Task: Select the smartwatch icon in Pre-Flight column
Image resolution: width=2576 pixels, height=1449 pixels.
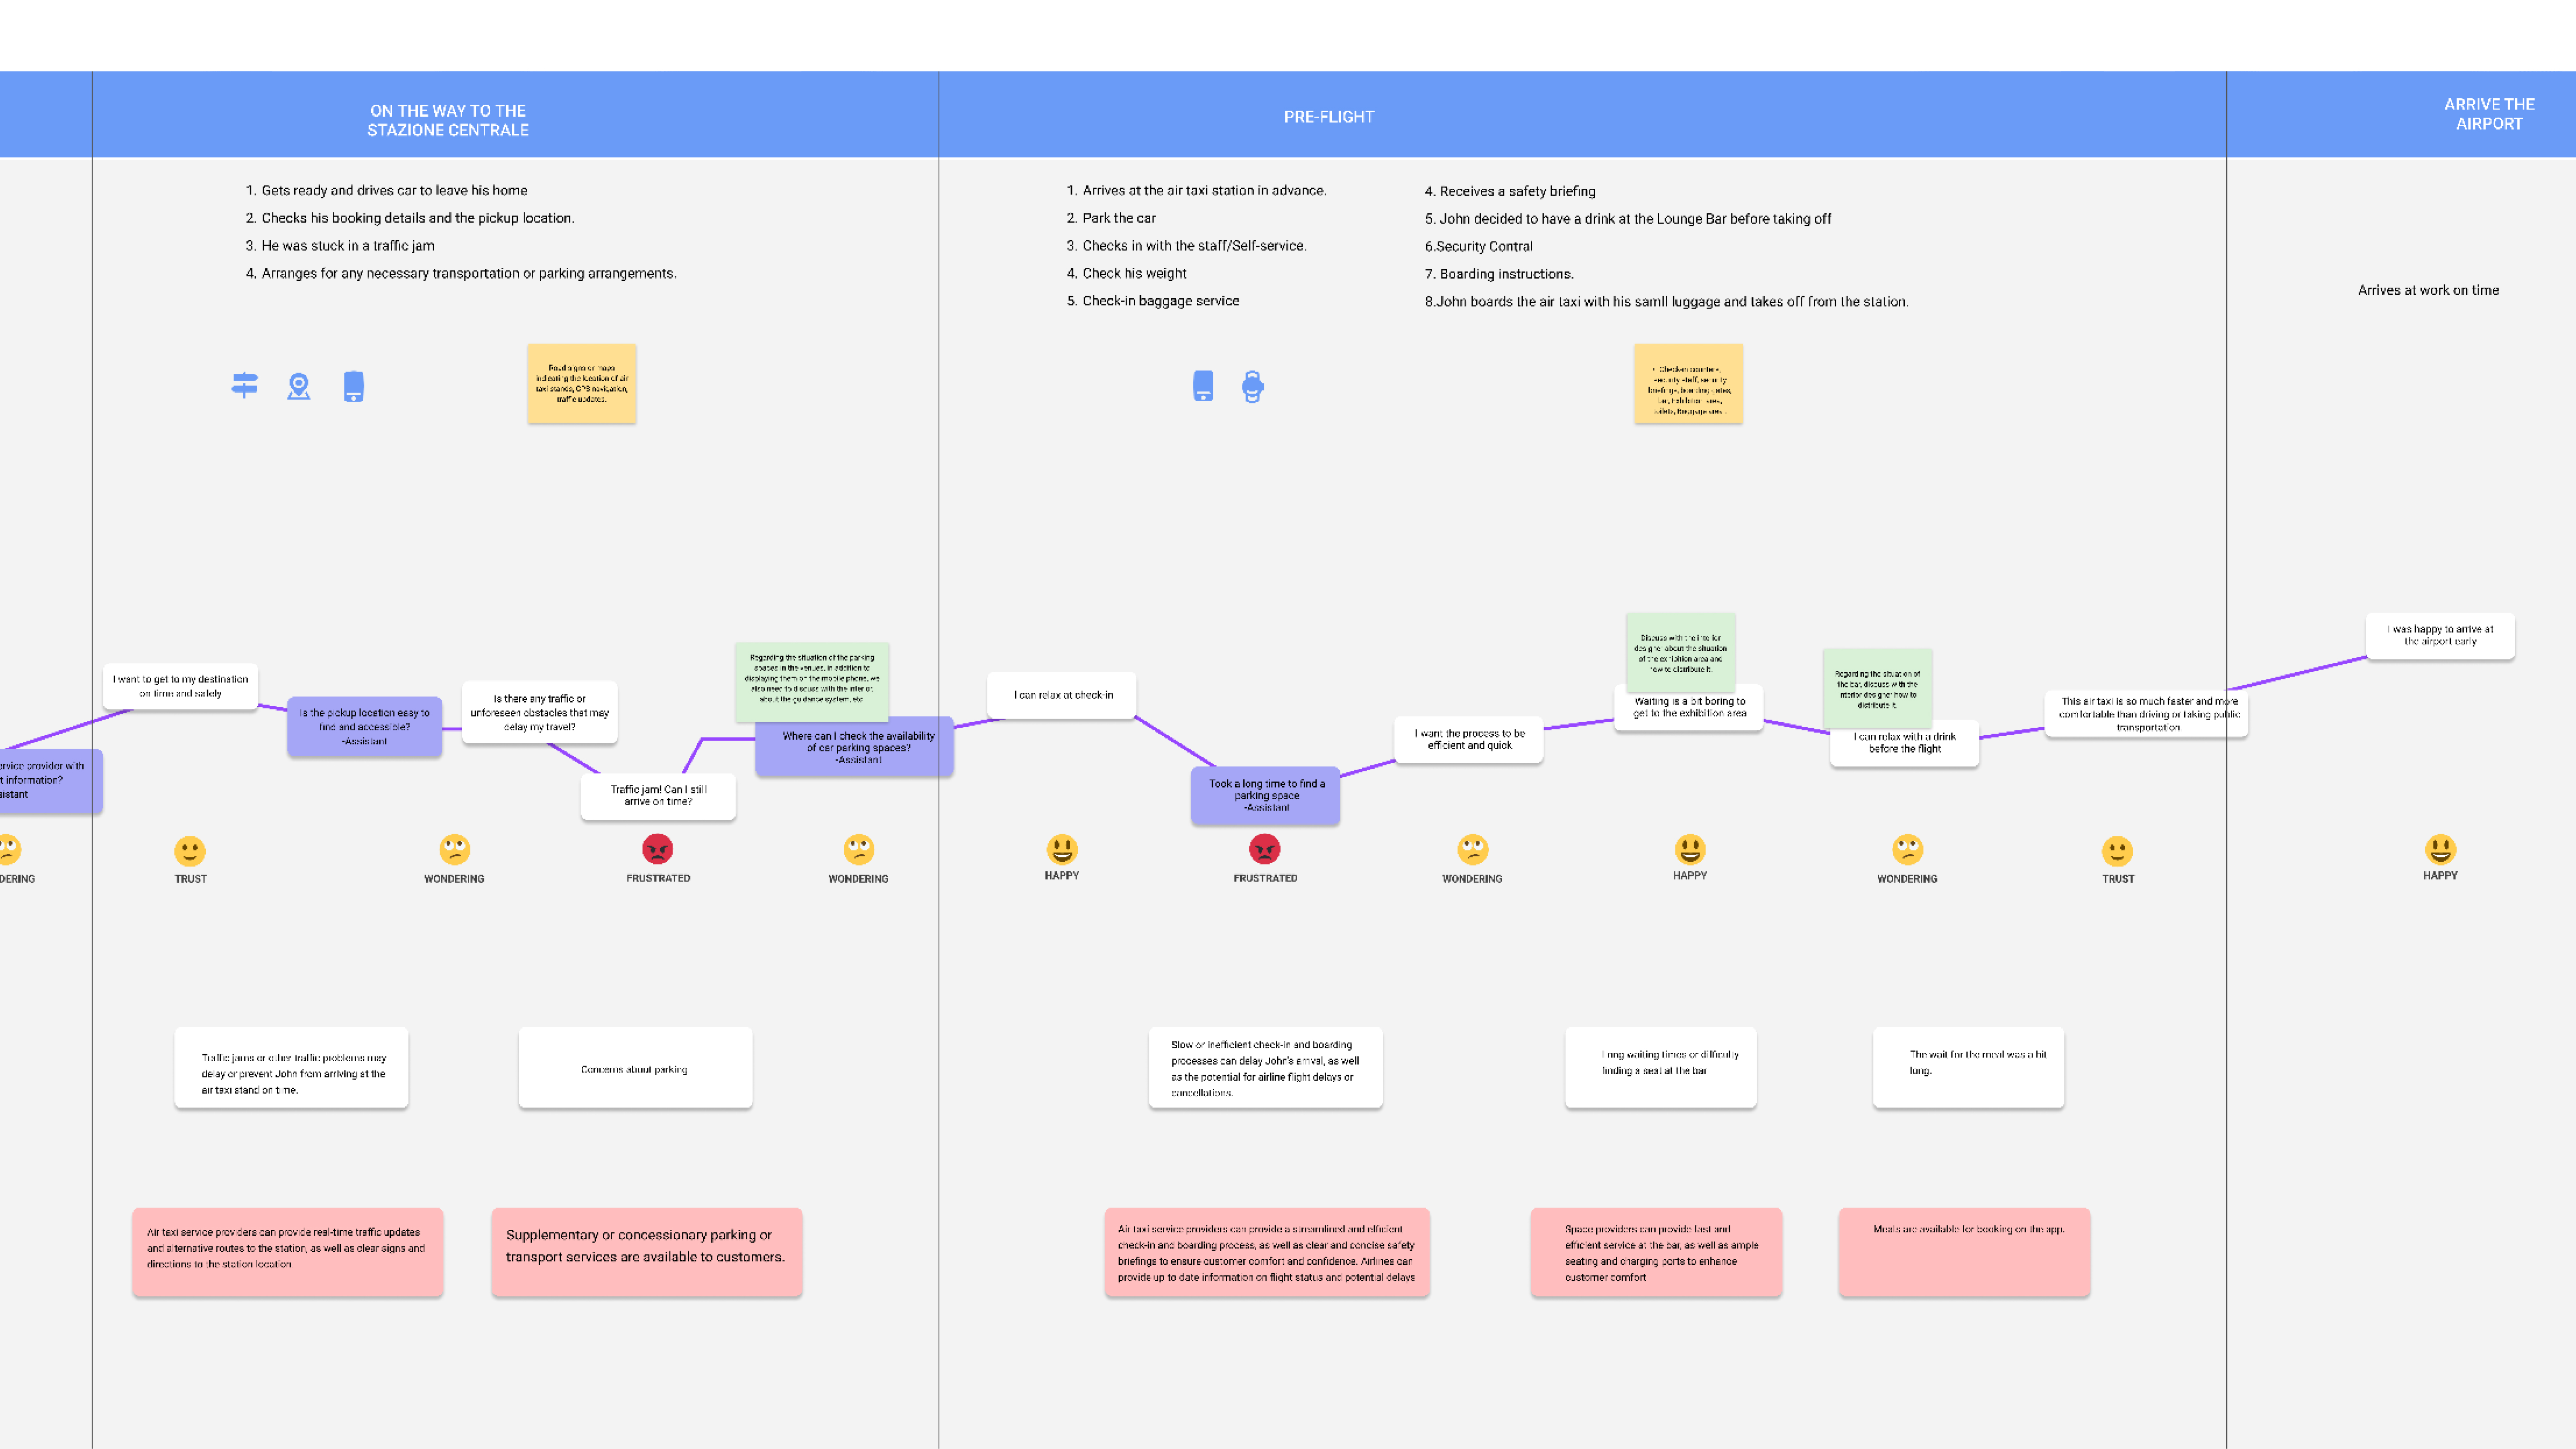Action: 1252,386
